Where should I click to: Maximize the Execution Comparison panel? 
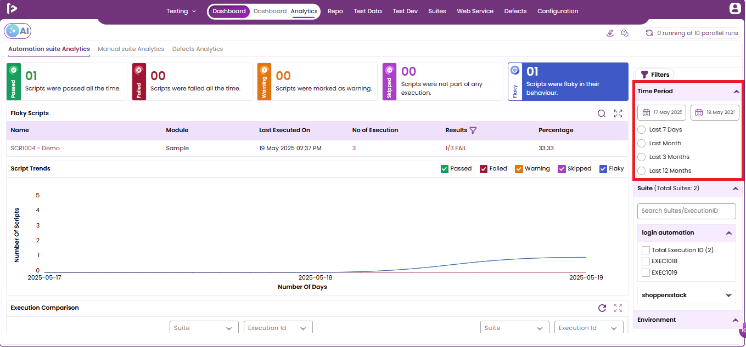pyautogui.click(x=618, y=308)
